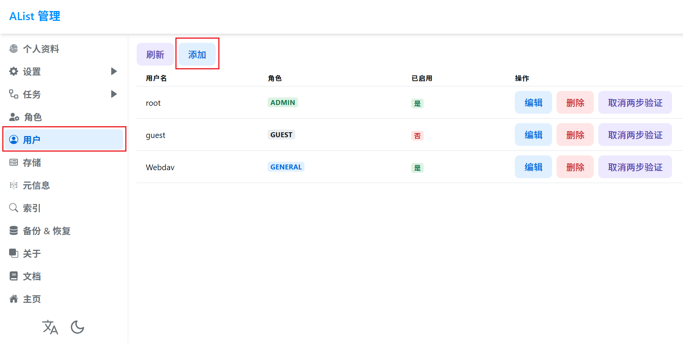
Task: Cancel two-step verification for guest
Action: pos(635,135)
